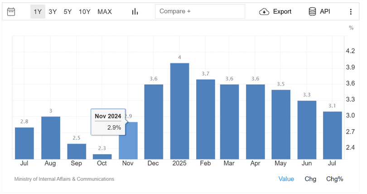Click the Compare + input field
This screenshot has width=367, height=194.
pos(200,12)
